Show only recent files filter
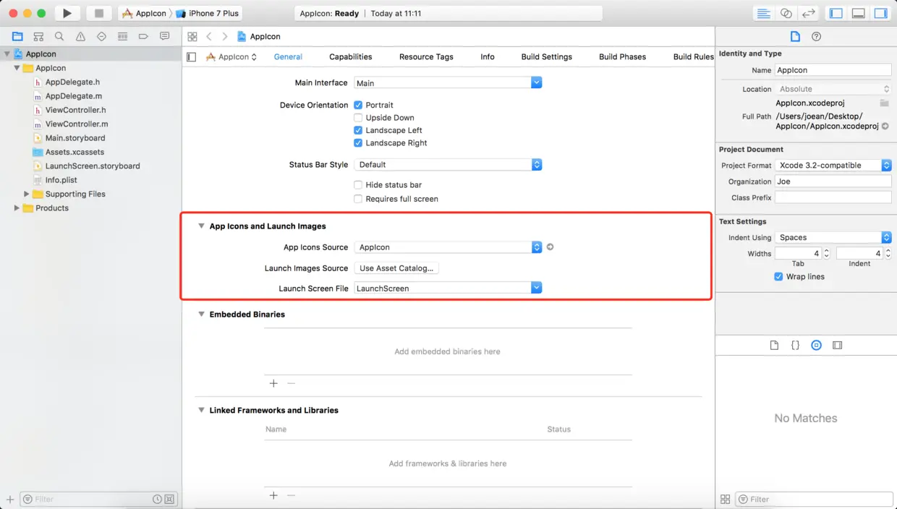897x509 pixels. [157, 499]
